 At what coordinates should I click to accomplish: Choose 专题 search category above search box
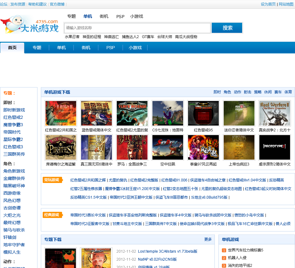tap(72, 16)
